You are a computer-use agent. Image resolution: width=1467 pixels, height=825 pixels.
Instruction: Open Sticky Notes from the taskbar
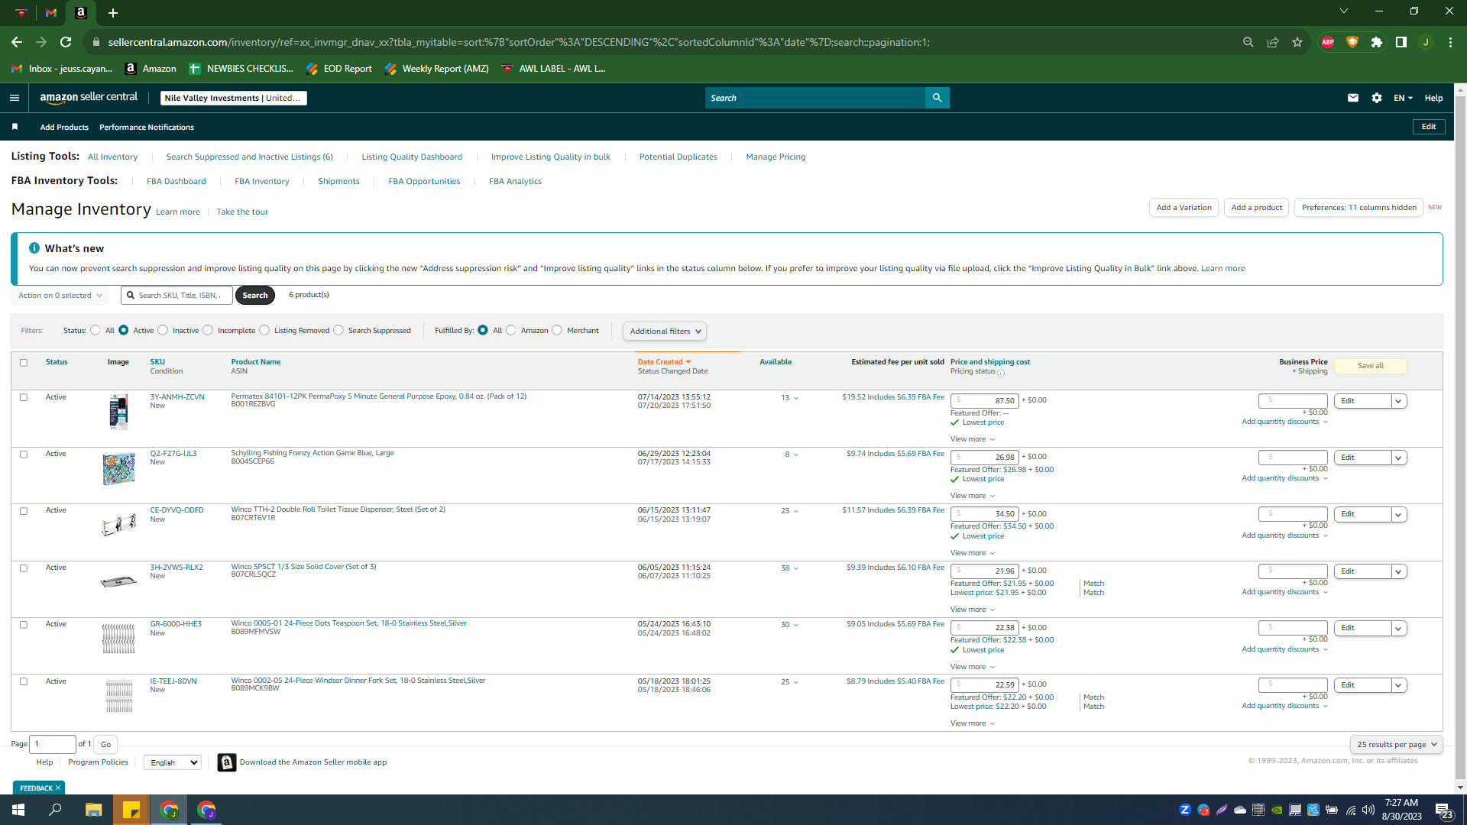pos(131,810)
